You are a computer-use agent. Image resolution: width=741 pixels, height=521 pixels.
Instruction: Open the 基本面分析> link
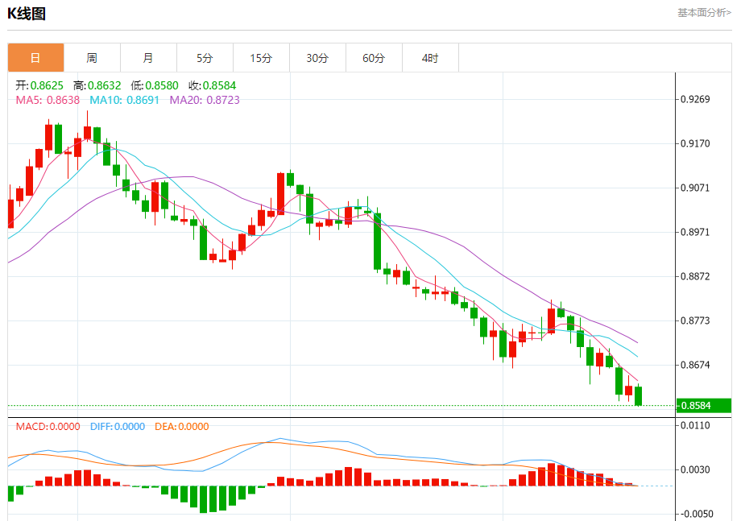point(704,13)
